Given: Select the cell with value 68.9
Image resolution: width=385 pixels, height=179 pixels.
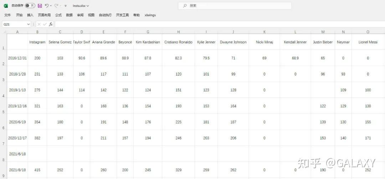Looking at the screenshot, I should [296, 58].
